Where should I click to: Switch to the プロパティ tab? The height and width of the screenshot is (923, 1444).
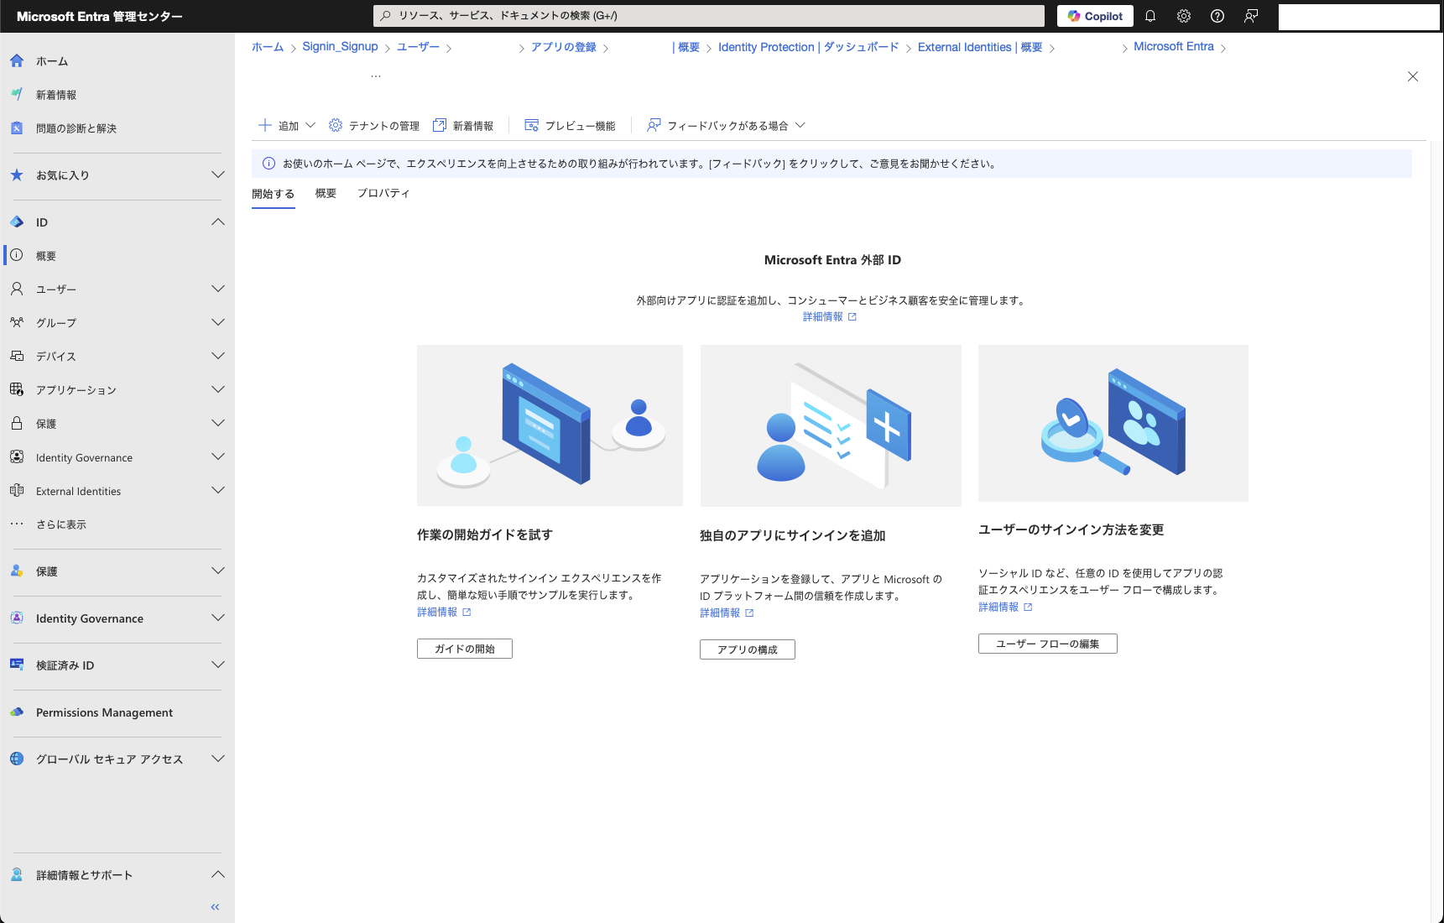[383, 193]
